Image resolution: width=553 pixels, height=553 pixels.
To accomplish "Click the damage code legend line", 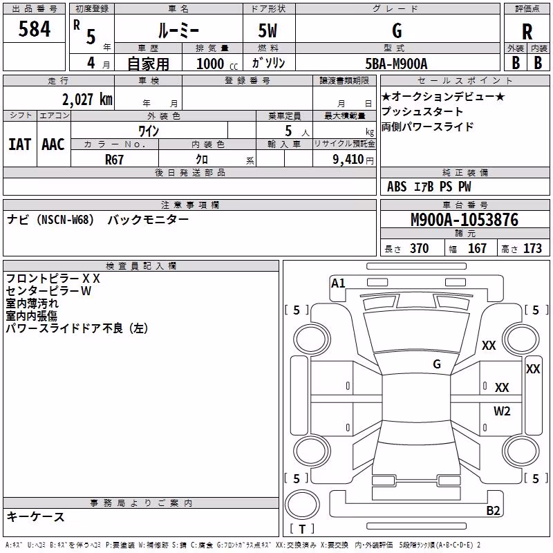I will pos(243,545).
